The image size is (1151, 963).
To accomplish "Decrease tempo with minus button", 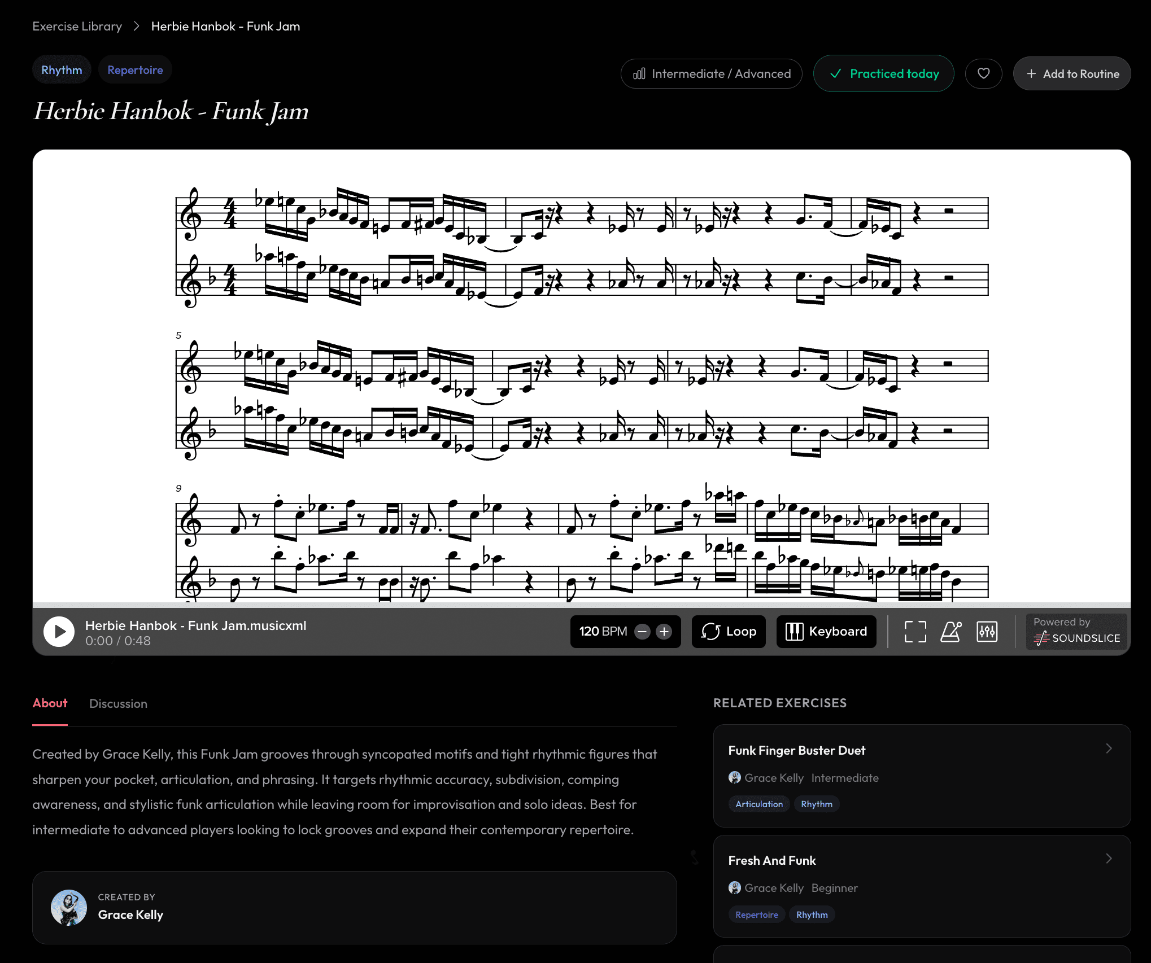I will (x=642, y=632).
